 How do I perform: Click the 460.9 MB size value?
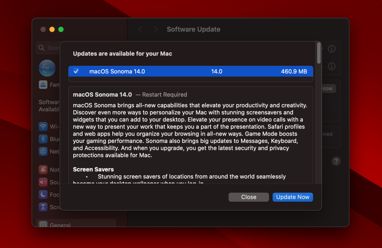[294, 71]
